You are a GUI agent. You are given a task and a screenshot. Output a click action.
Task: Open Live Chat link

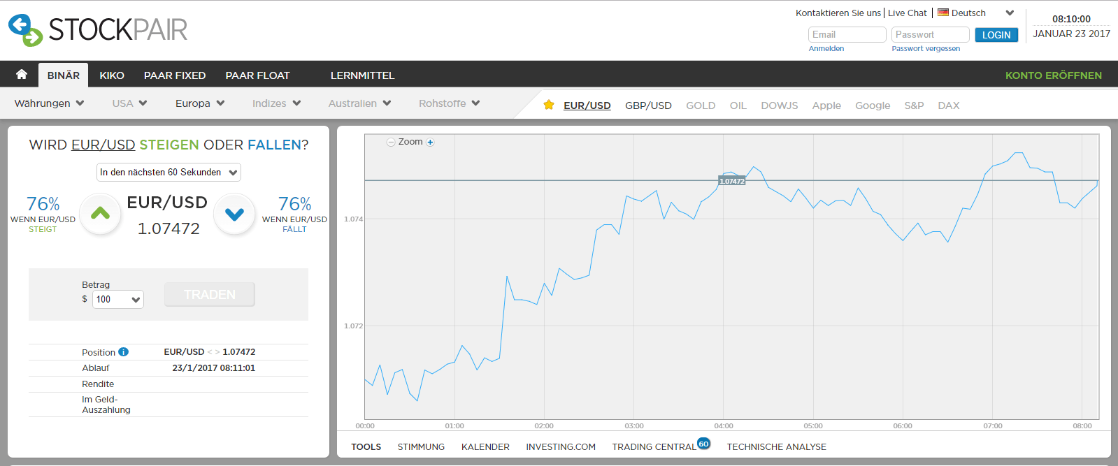908,13
